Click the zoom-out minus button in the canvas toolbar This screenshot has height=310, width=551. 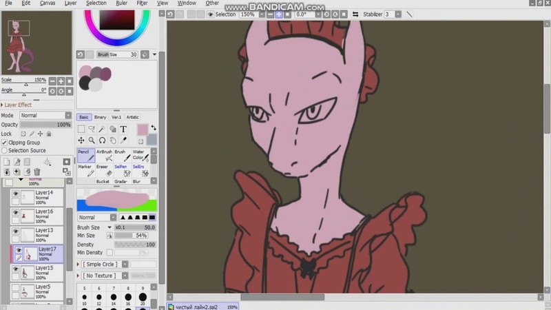click(x=270, y=14)
